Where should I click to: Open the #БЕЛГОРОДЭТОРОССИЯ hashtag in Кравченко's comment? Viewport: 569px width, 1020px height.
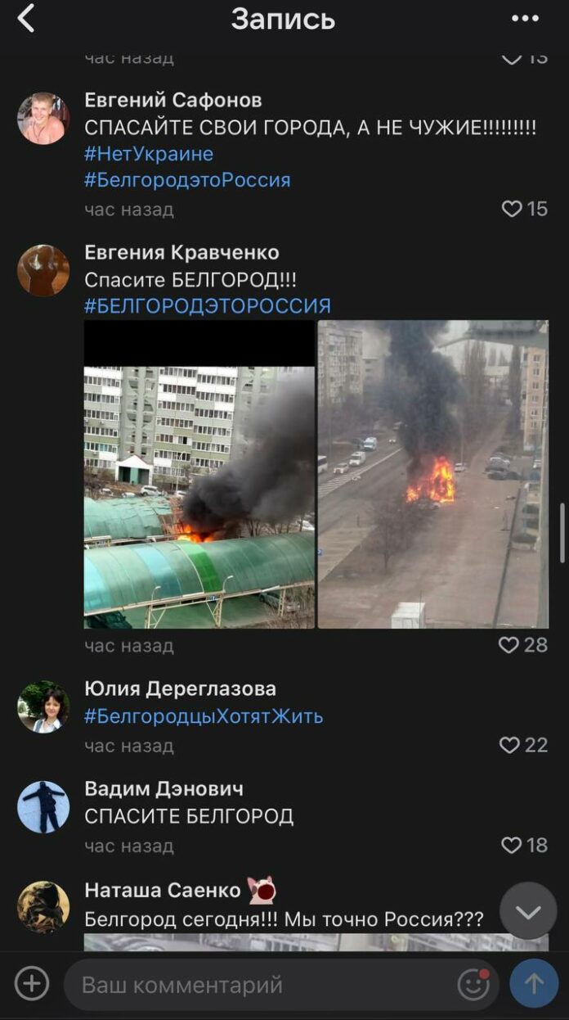pos(208,306)
